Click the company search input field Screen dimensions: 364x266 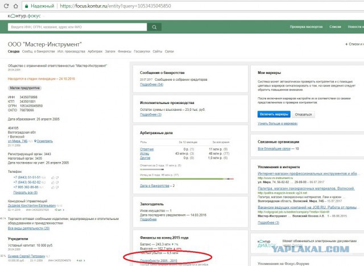coord(77,27)
